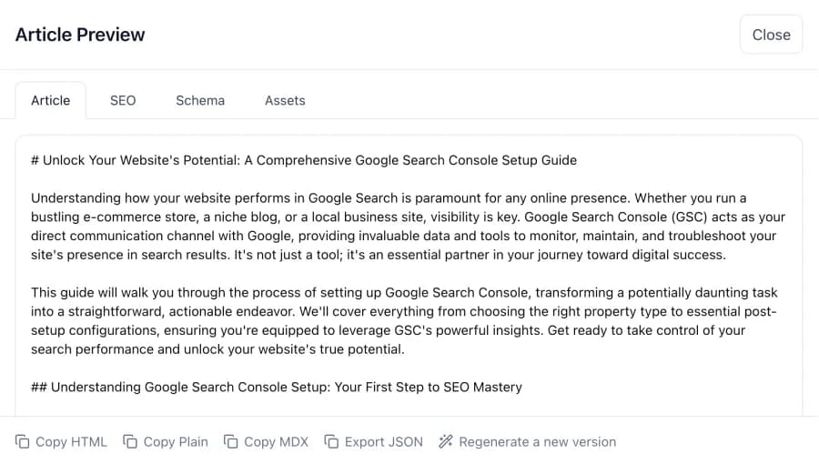Select the Schema tab

click(200, 100)
